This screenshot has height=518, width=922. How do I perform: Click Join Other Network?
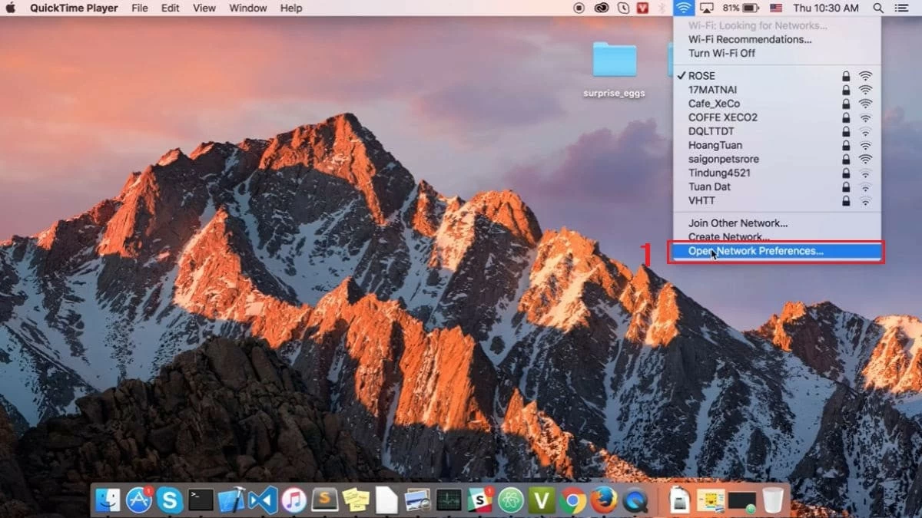(x=738, y=223)
